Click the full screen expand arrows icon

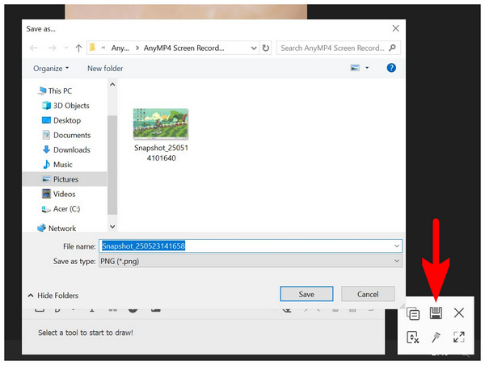458,337
